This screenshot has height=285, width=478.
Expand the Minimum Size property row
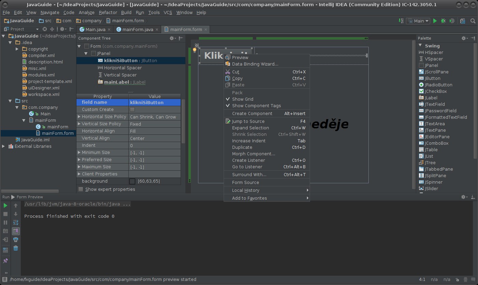pyautogui.click(x=79, y=153)
